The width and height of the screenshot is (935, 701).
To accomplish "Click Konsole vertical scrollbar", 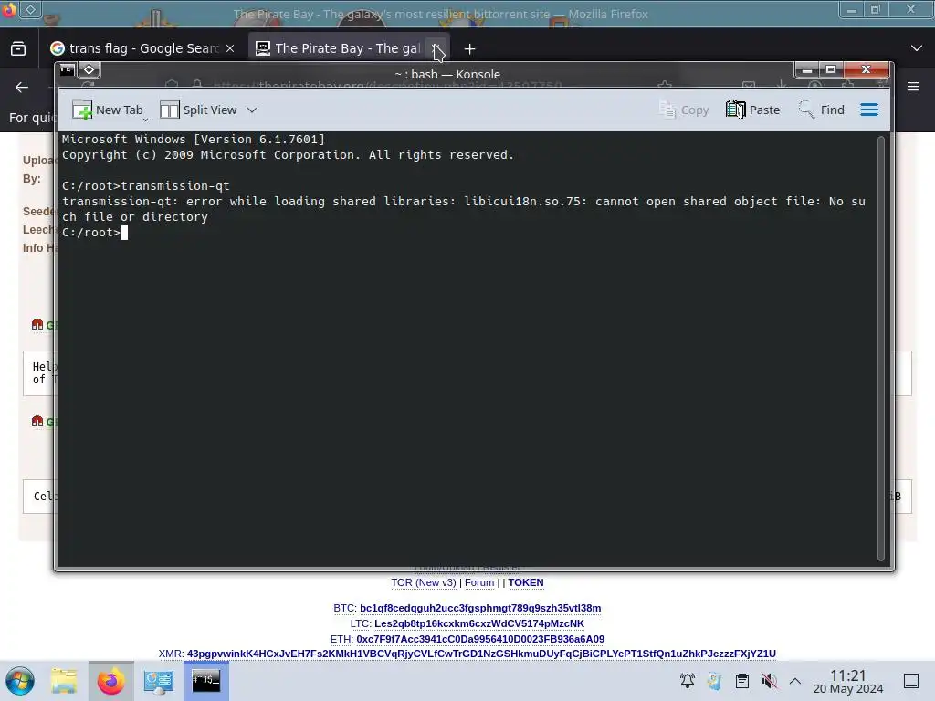I will point(881,348).
